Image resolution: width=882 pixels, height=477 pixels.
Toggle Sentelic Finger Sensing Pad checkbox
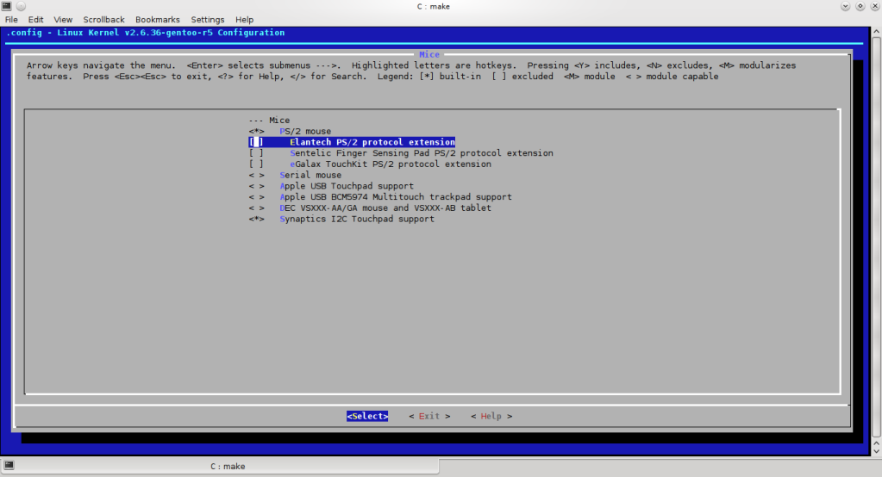tap(256, 153)
